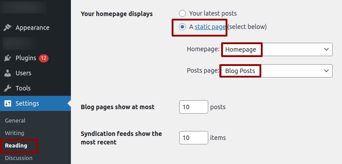Click the red 12 plugin updates badge
Image resolution: width=342 pixels, height=164 pixels.
44,58
